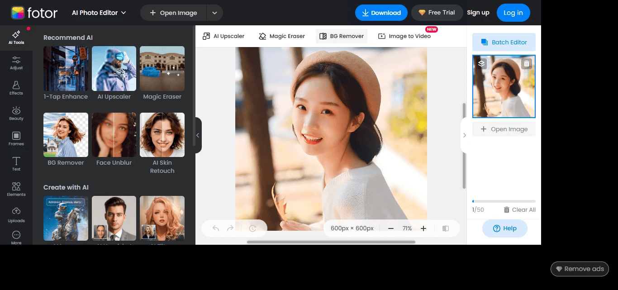Viewport: 618px width, 290px height.
Task: Collapse the right batch panel arrow
Action: coord(464,135)
